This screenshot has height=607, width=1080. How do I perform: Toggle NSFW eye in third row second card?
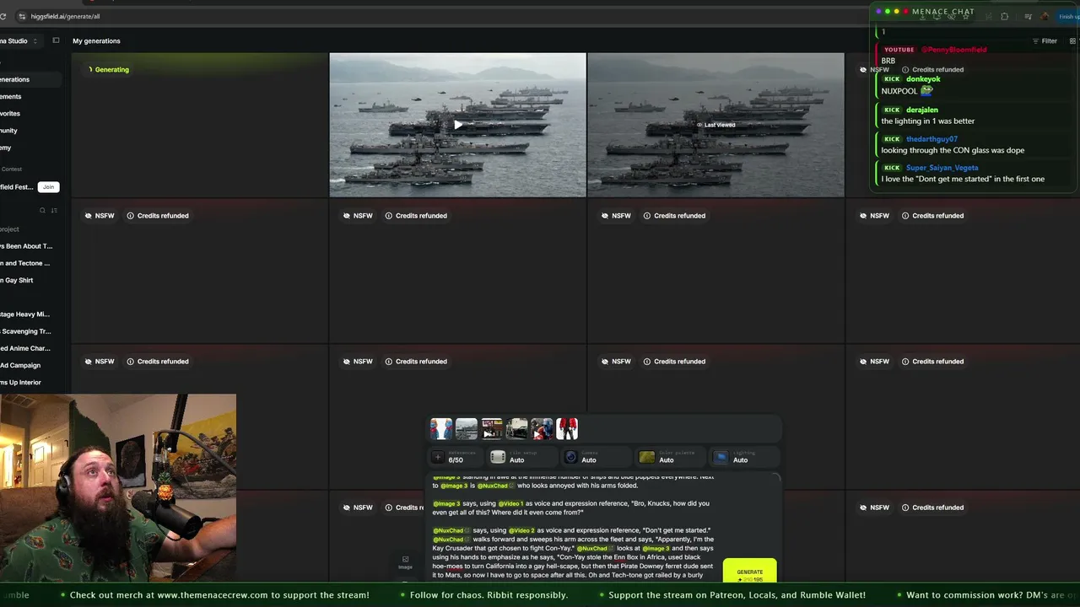(x=346, y=362)
